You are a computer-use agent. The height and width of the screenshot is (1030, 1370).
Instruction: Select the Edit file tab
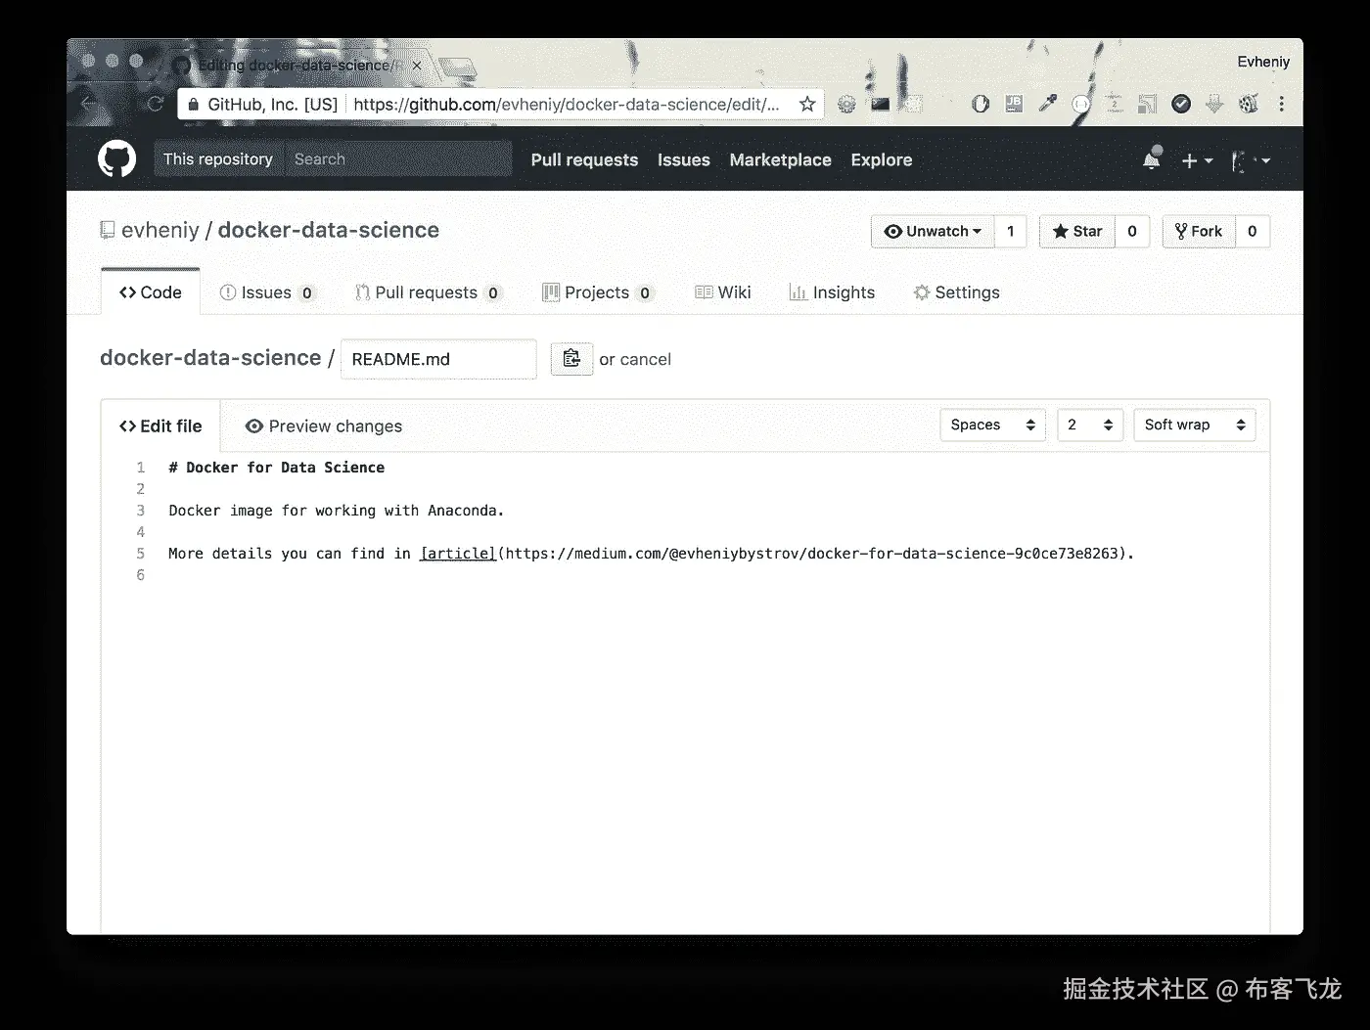(160, 426)
